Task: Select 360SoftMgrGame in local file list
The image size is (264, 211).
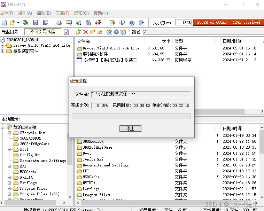Action: 94,147
